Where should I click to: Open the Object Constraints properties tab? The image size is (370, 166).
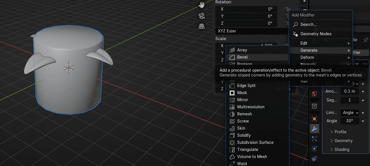314,159
